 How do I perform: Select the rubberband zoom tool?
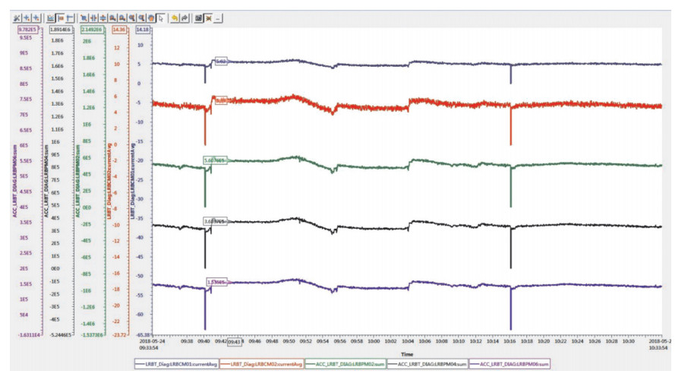[84, 17]
